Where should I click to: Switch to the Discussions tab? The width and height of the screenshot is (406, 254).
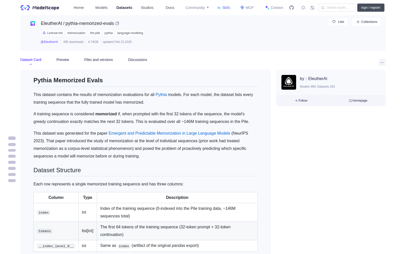(x=138, y=60)
